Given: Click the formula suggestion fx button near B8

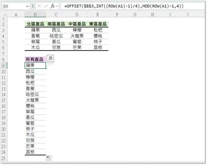Looking at the screenshot, I should pyautogui.click(x=50, y=58).
